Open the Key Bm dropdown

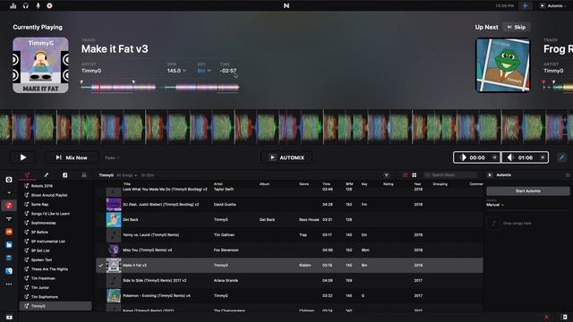[204, 71]
